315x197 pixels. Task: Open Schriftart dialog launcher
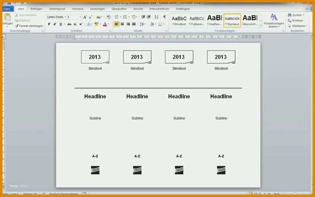[110, 31]
